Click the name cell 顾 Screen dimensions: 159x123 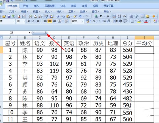tap(25, 85)
